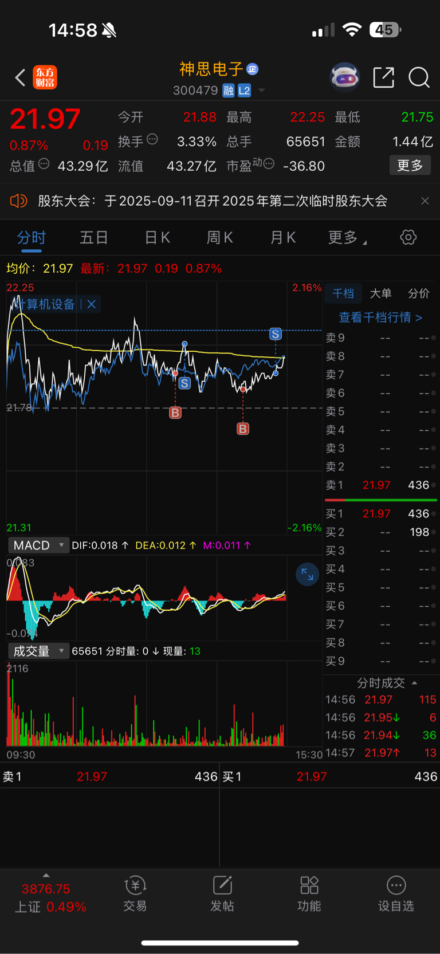Viewport: 440px width, 954px height.
Task: Open the MACD indicator dropdown
Action: 39,545
